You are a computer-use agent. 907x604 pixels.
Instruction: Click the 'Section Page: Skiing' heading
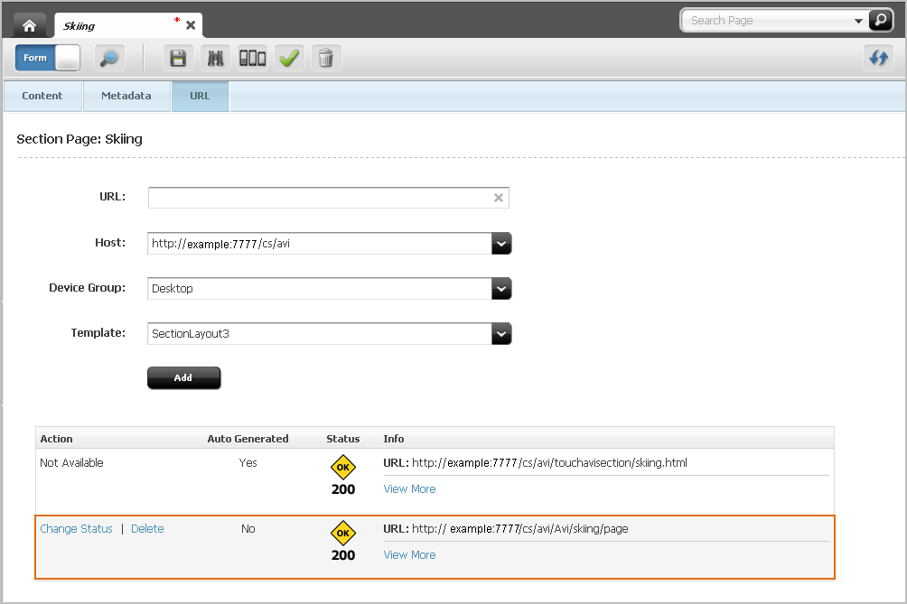tap(79, 139)
